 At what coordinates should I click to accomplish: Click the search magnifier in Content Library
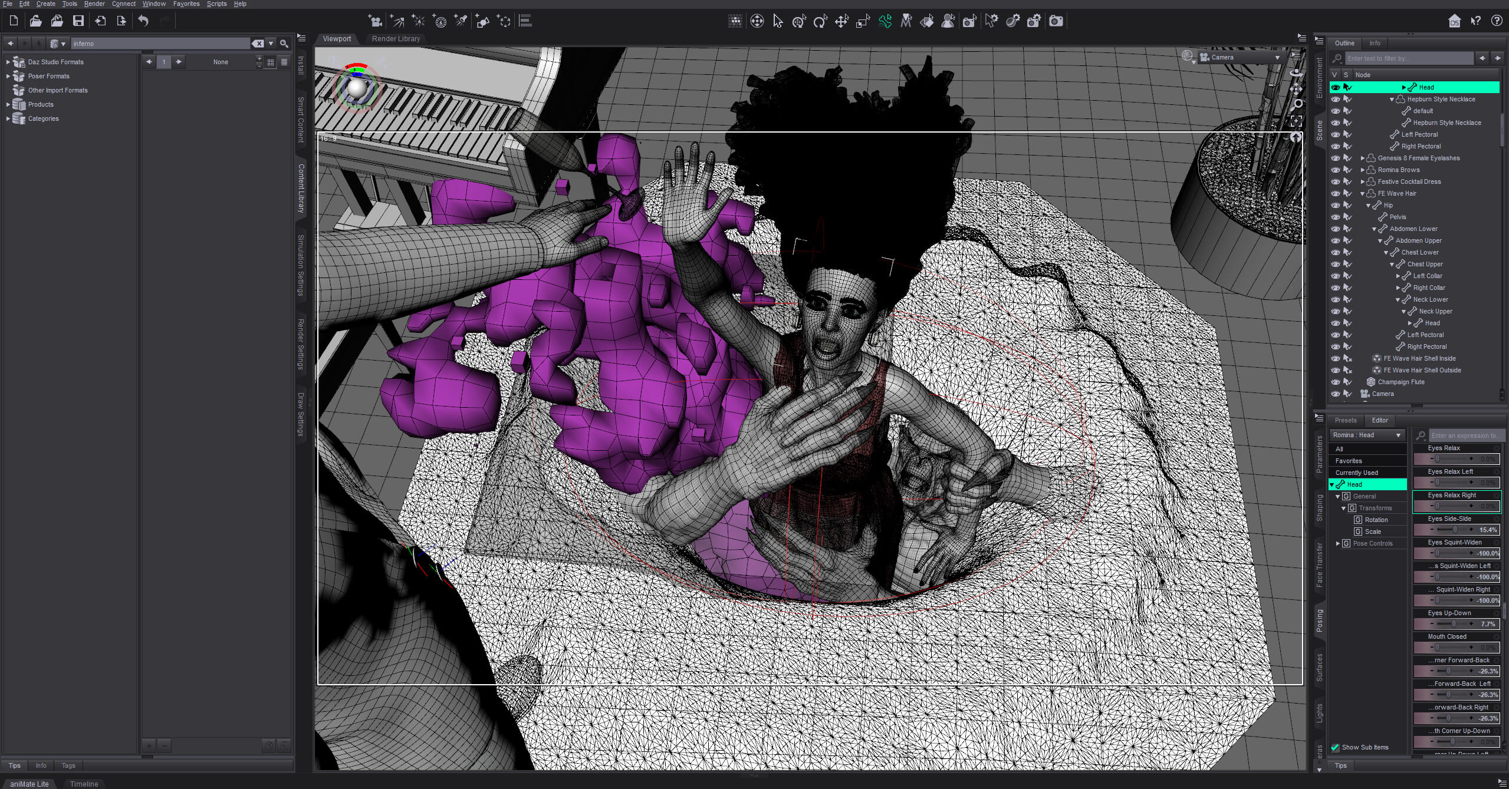284,44
